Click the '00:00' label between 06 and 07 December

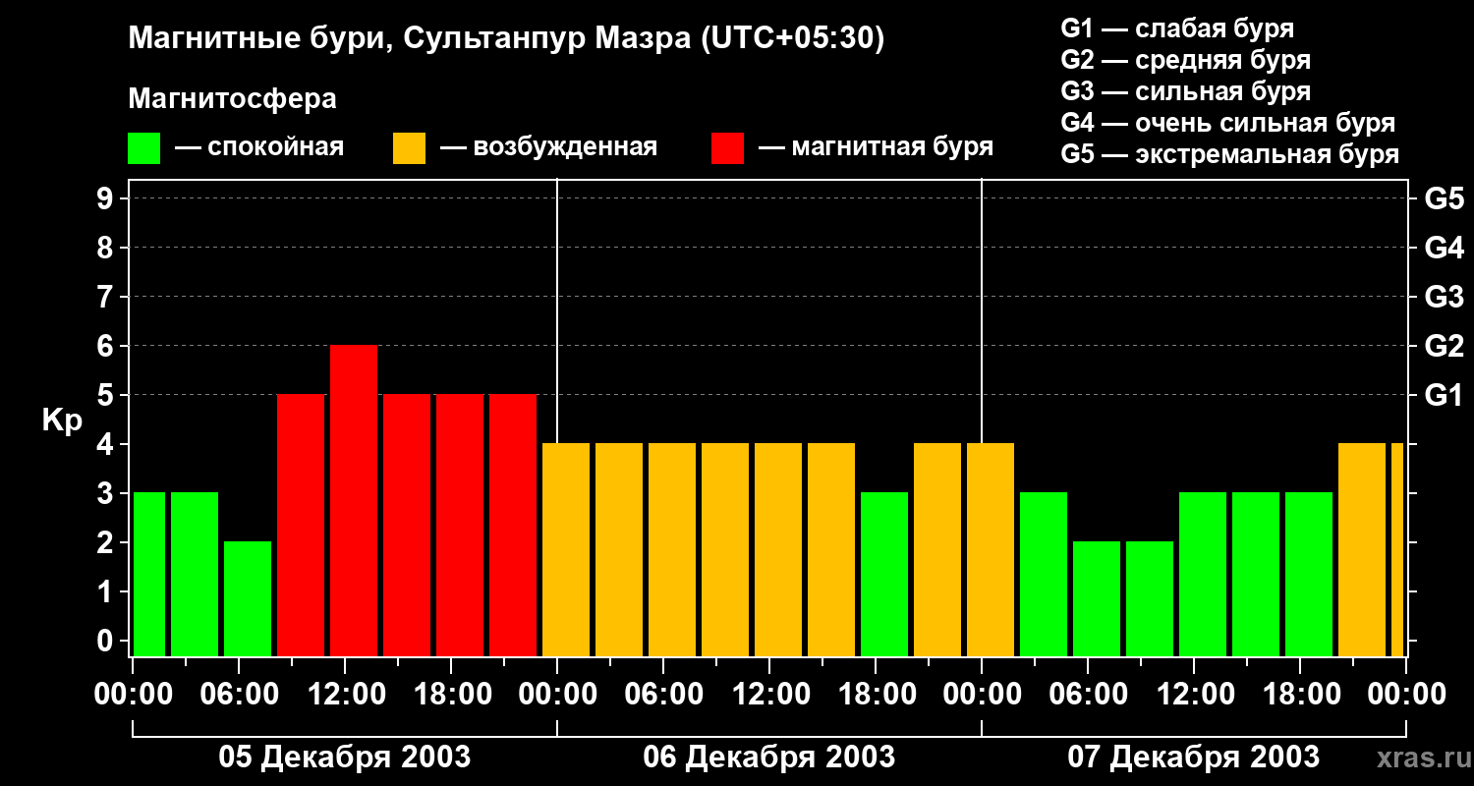pyautogui.click(x=982, y=695)
